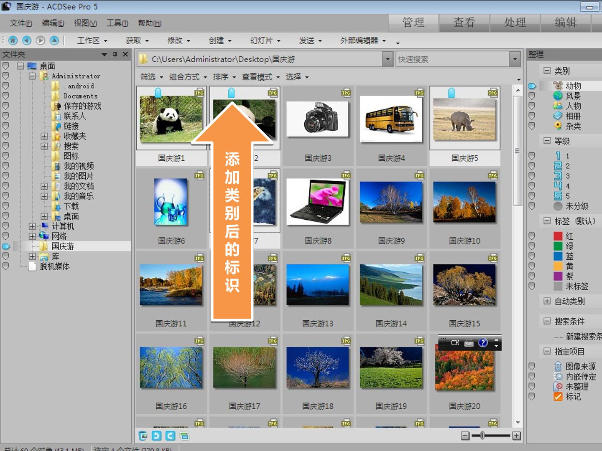602x451 pixels.
Task: Select the 相册 category icon
Action: click(x=558, y=116)
